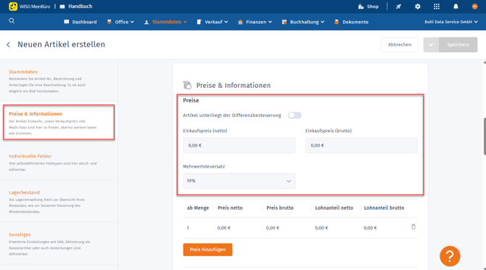Expand the Buhl Data Service GmbH account menu
This screenshot has height=270, width=486.
click(451, 22)
